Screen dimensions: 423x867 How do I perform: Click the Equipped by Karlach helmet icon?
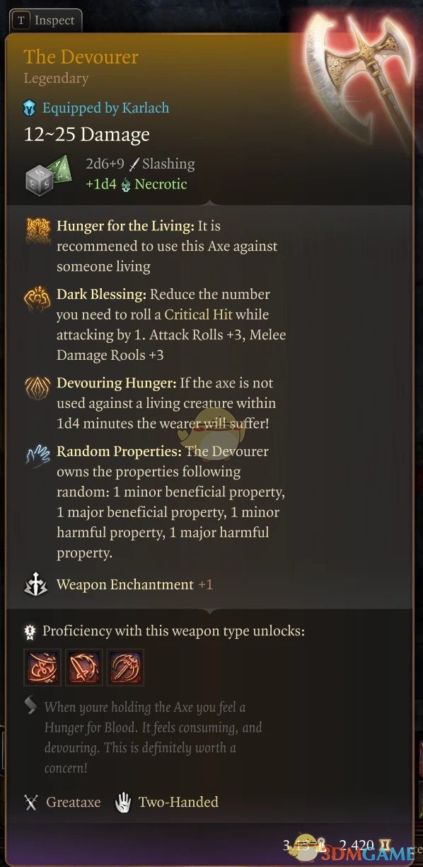point(30,108)
